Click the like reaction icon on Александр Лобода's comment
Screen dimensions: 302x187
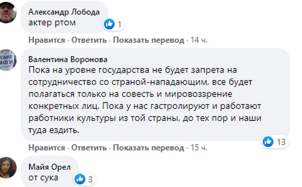pos(109,24)
